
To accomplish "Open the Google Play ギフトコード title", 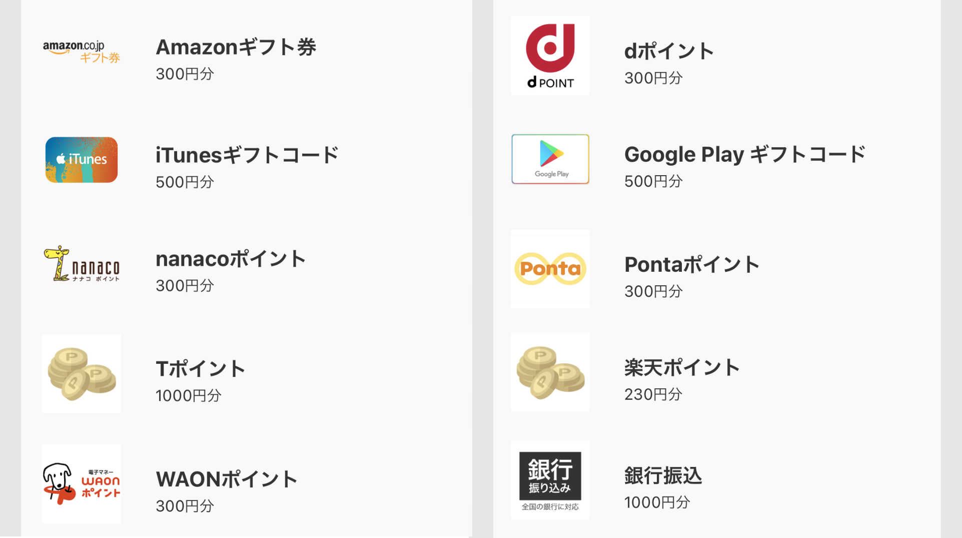I will [745, 154].
